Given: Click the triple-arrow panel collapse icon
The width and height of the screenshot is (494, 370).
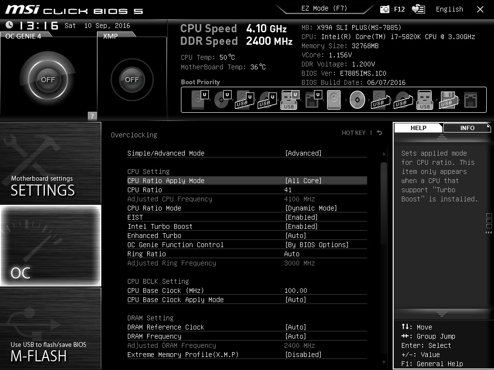Looking at the screenshot, I should tap(488, 233).
